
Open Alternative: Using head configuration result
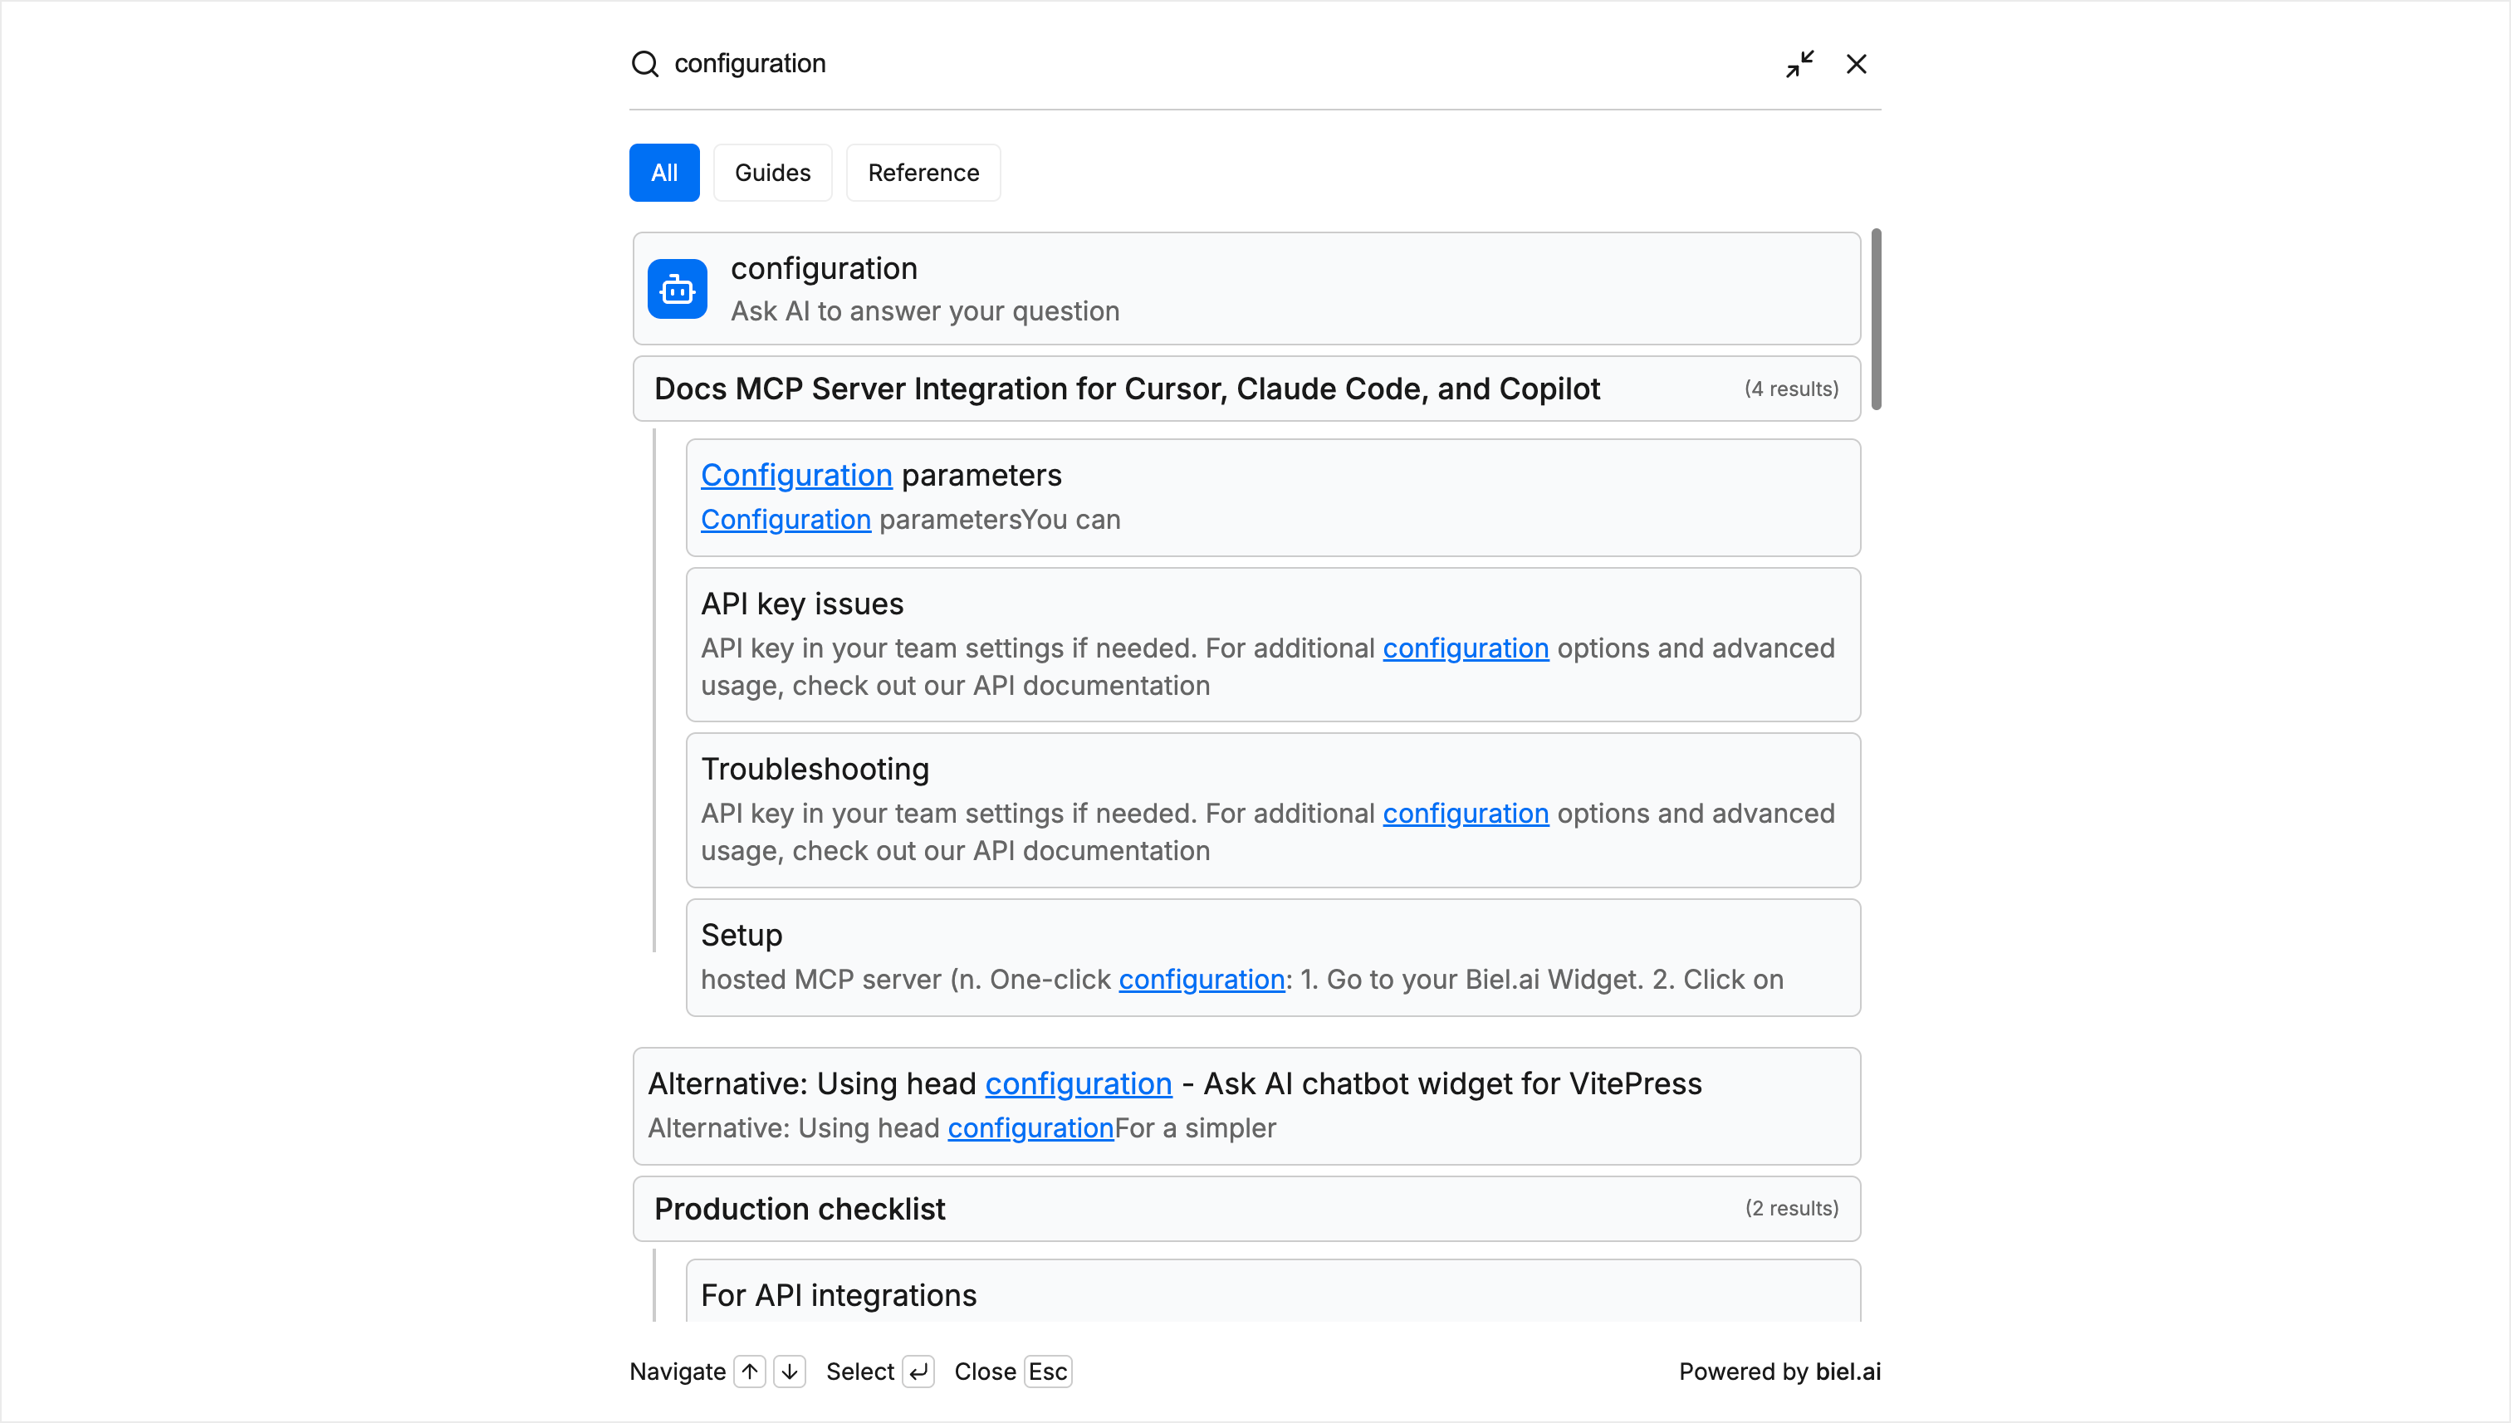coord(1246,1105)
